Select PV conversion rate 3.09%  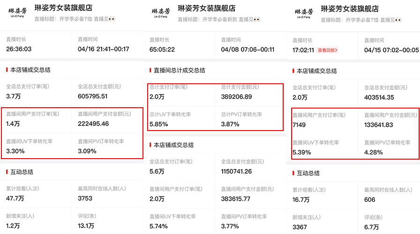tap(87, 151)
